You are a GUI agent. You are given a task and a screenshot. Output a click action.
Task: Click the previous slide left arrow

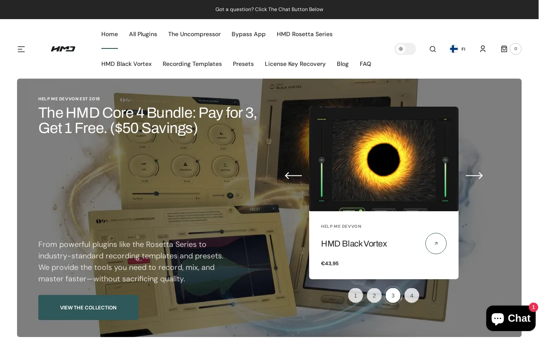[x=293, y=176]
